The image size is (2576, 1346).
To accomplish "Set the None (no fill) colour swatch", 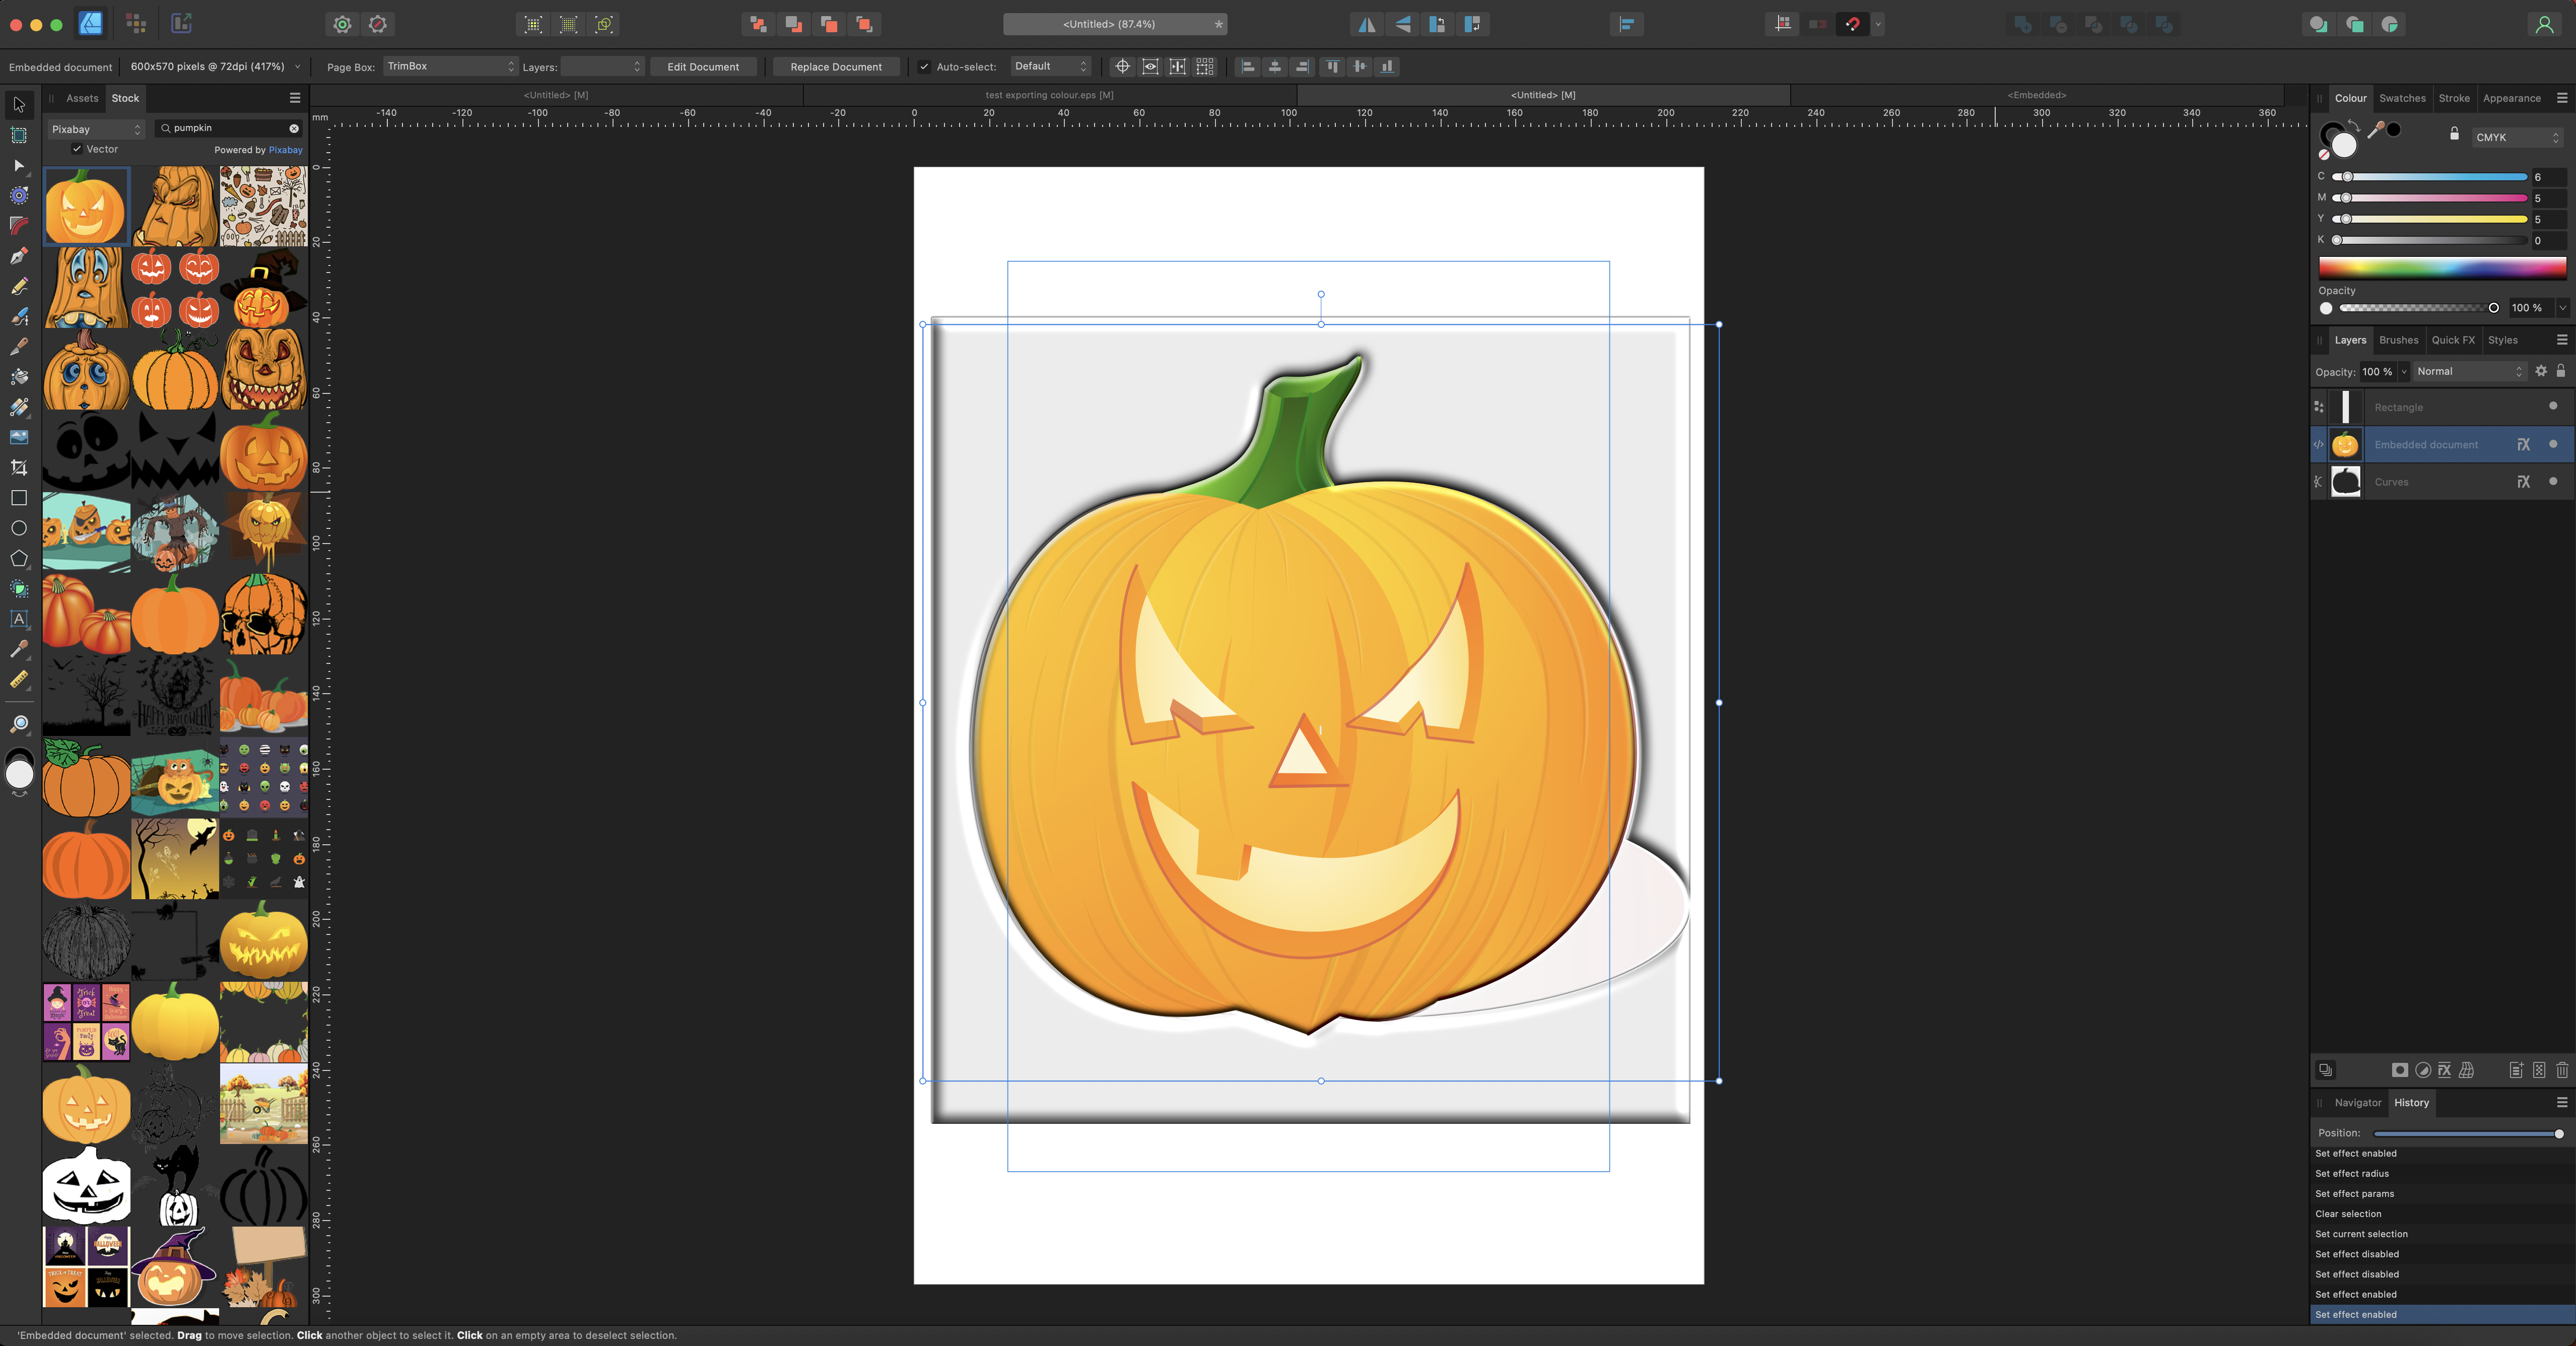I will pyautogui.click(x=2324, y=155).
